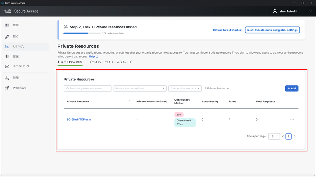Click the Help external link icon
The height and width of the screenshot is (177, 316).
tap(97, 56)
